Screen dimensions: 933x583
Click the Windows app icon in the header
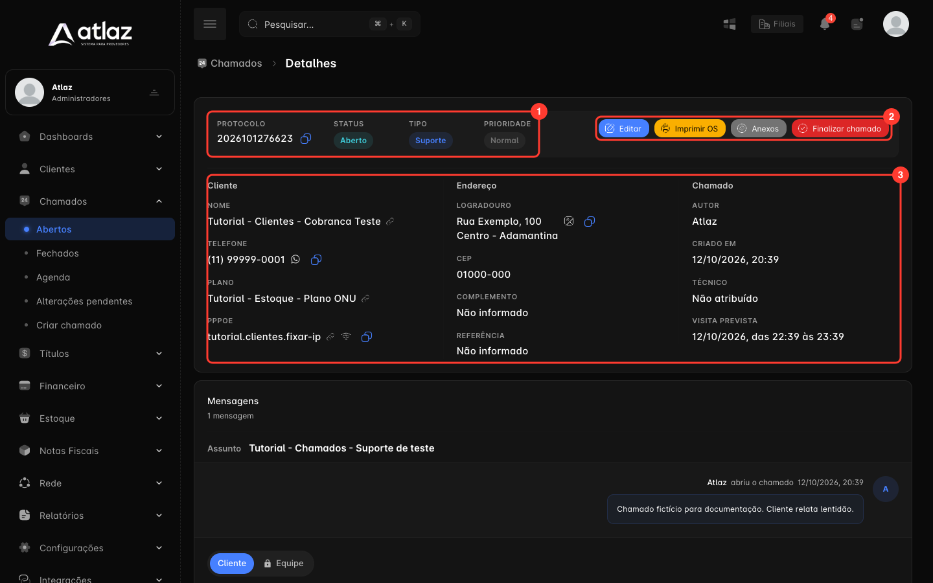pos(730,24)
